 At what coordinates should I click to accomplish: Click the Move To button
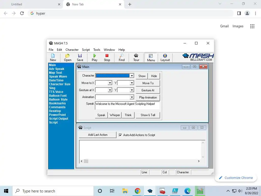[x=148, y=83]
